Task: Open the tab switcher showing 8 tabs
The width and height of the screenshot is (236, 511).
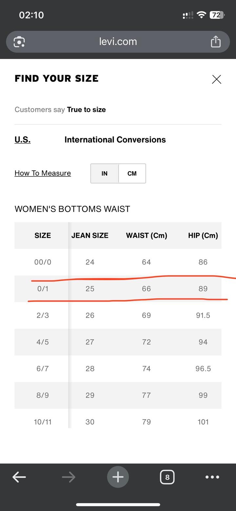Action: tap(167, 477)
